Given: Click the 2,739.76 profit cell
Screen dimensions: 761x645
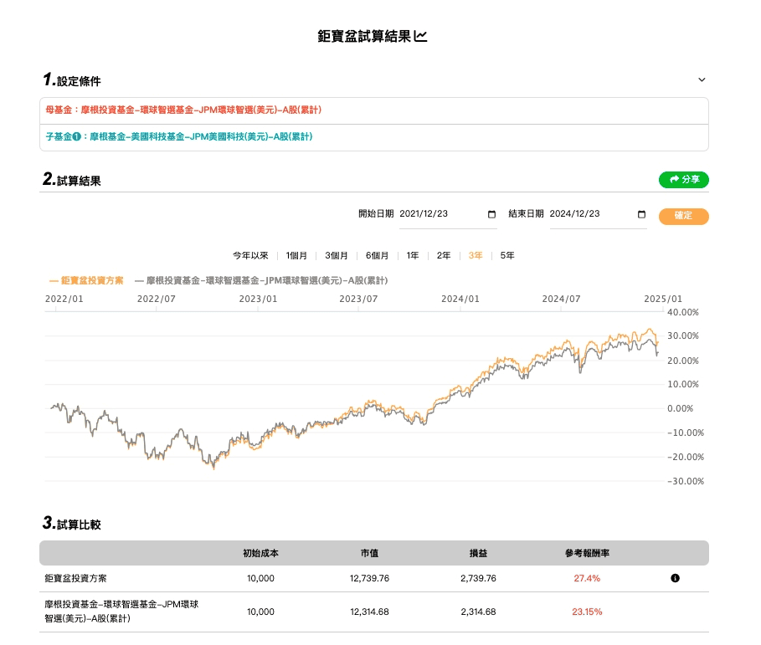Looking at the screenshot, I should [x=478, y=579].
